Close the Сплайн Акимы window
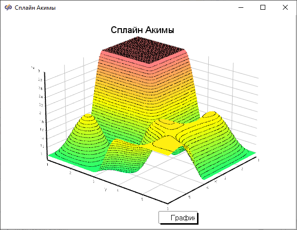Image resolution: width=297 pixels, height=230 pixels. click(x=285, y=7)
